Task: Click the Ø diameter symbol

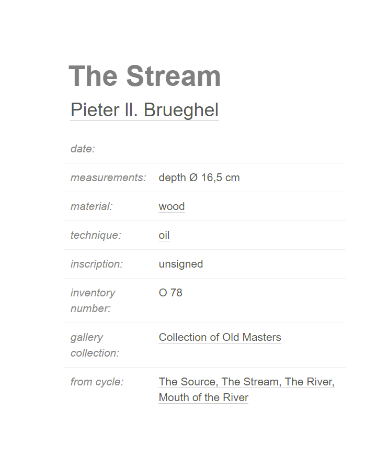Action: pyautogui.click(x=193, y=178)
